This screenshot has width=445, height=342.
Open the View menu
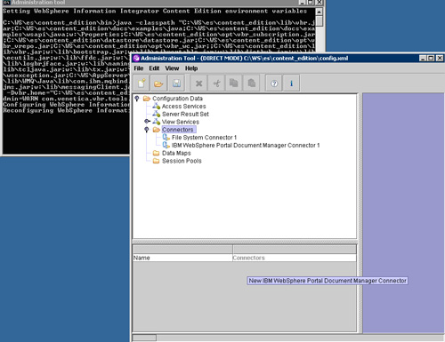pyautogui.click(x=172, y=68)
